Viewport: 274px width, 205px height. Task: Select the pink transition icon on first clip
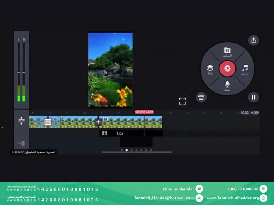[48, 122]
